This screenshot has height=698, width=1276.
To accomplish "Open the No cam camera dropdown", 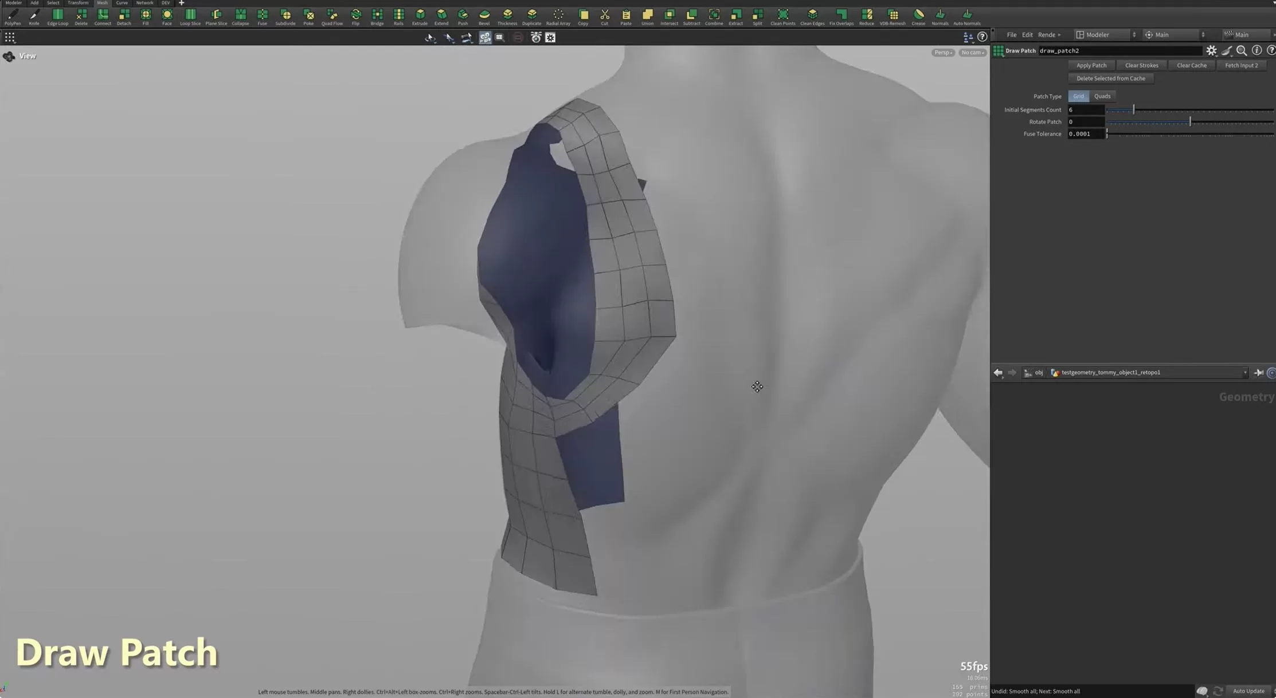I will point(972,53).
